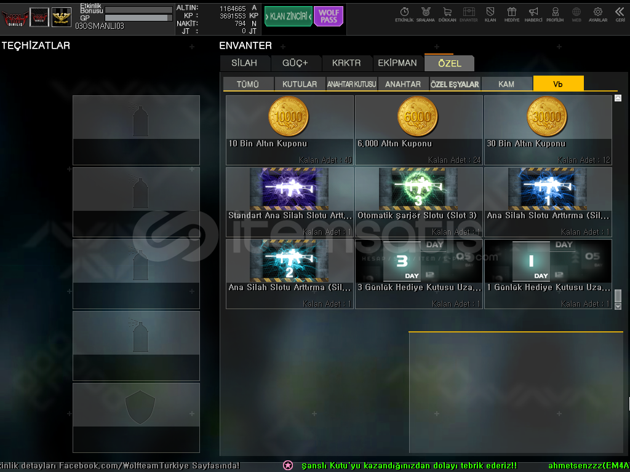The image size is (630, 472).
Task: Open the Profilim icon
Action: click(555, 15)
